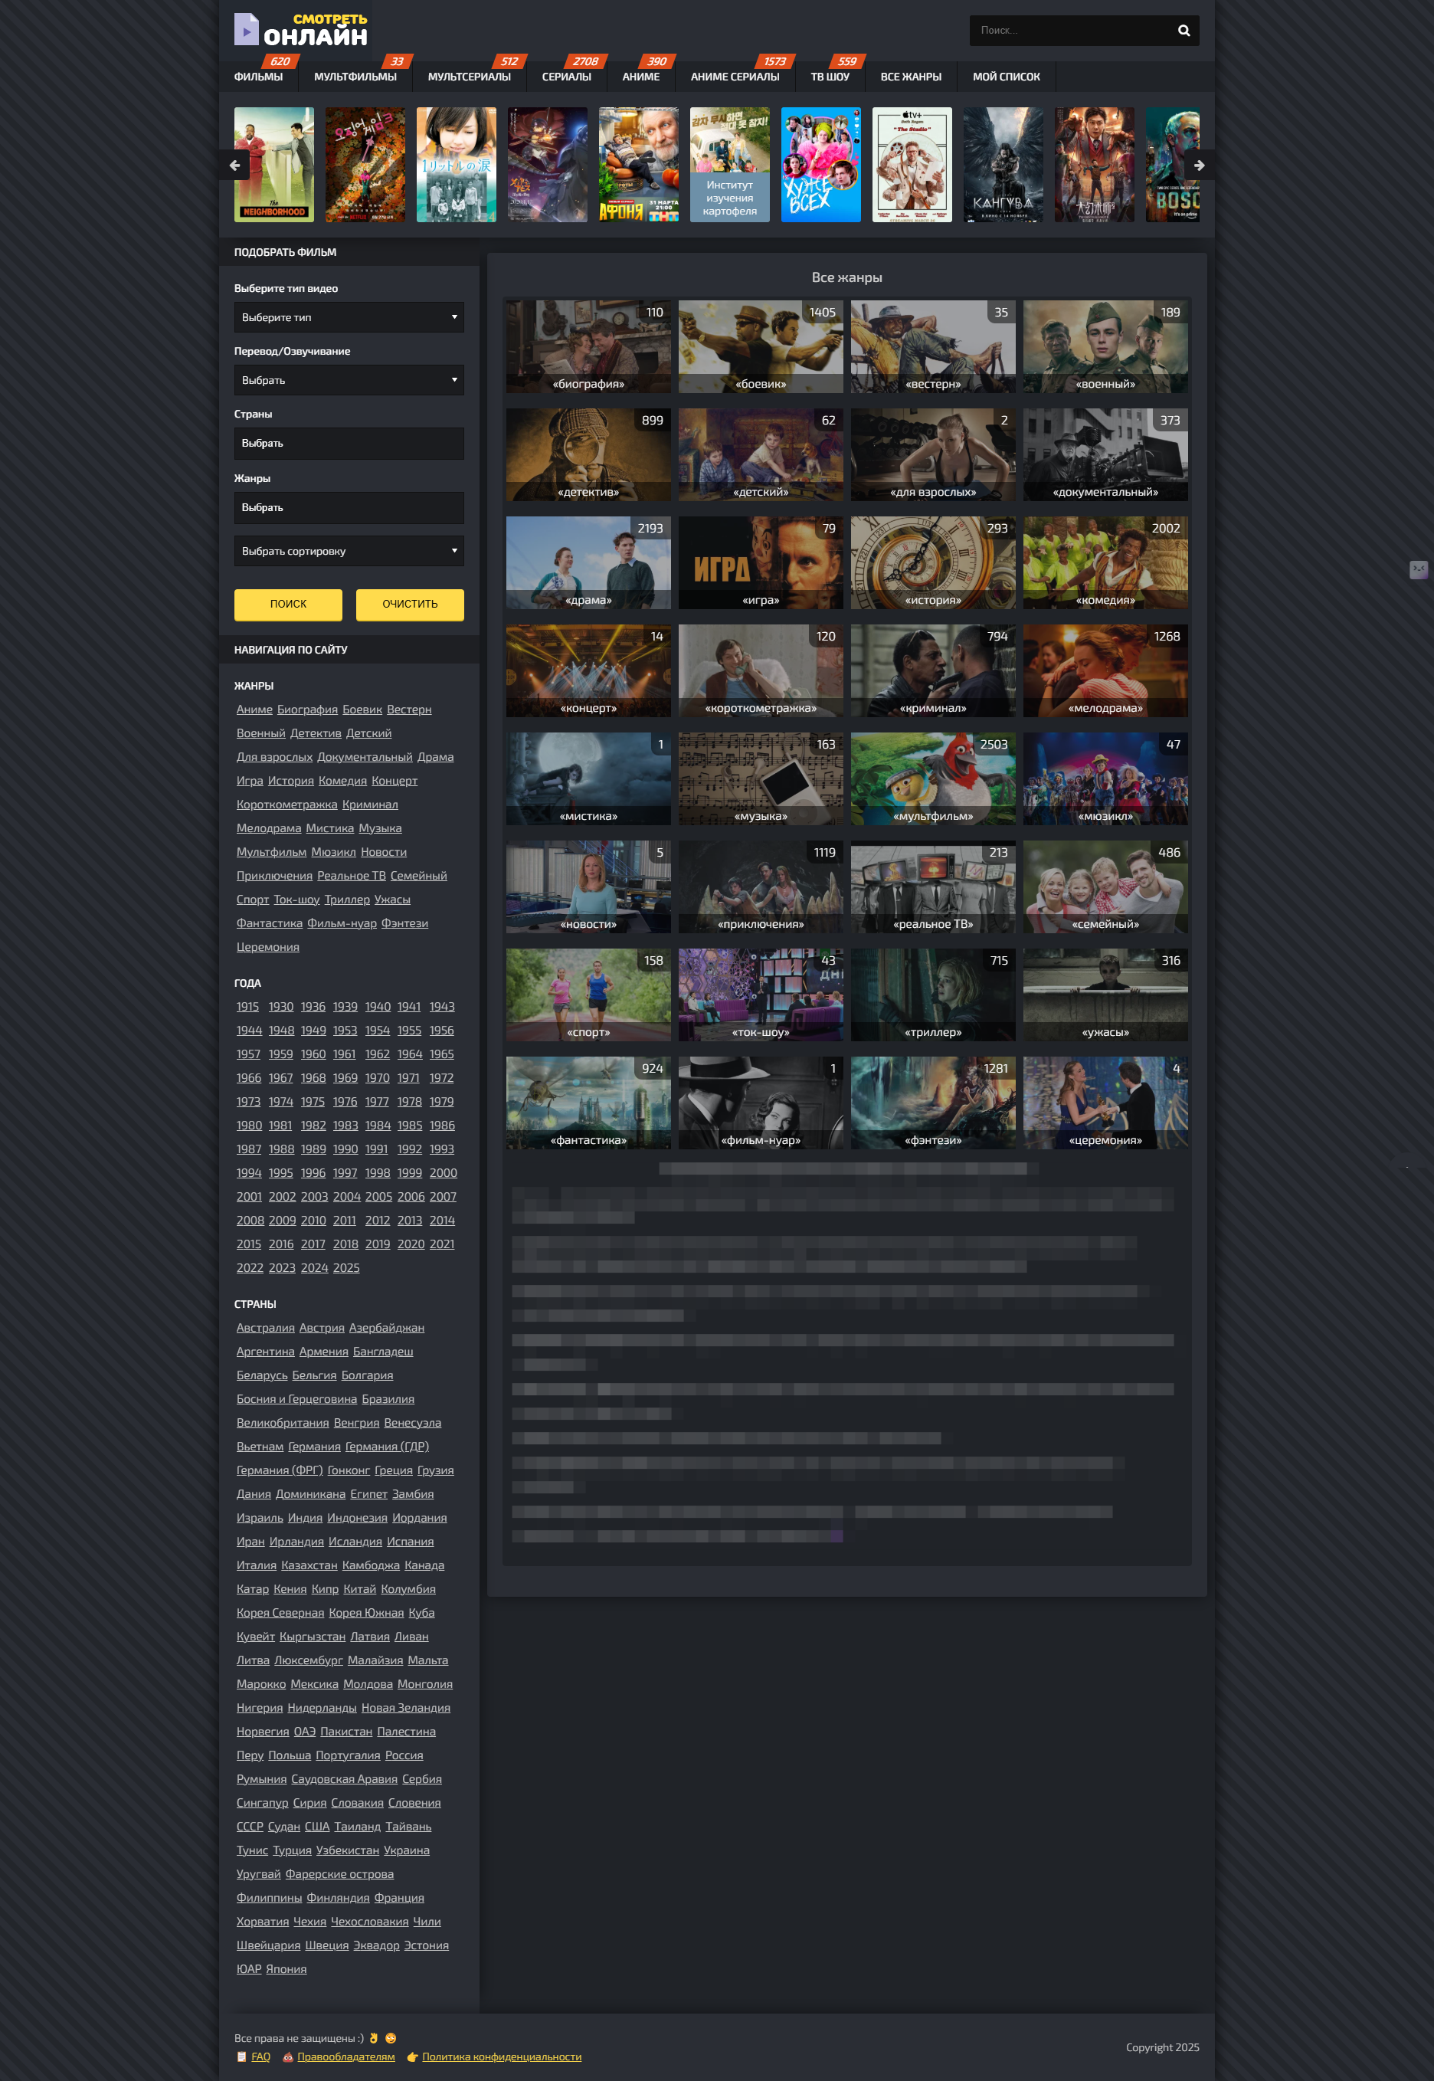This screenshot has height=2081, width=1434.
Task: Advance the poster carousel with the right arrow
Action: (1199, 165)
